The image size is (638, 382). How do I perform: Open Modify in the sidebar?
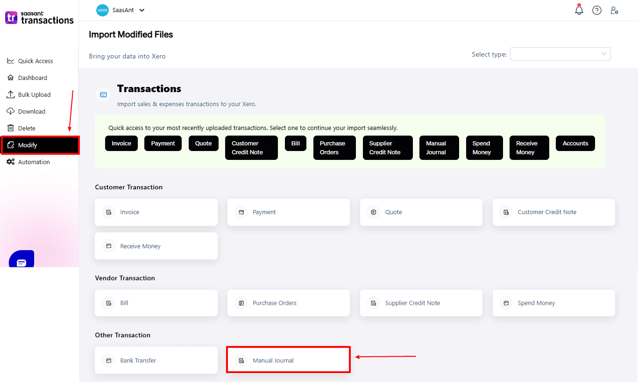[x=40, y=145]
